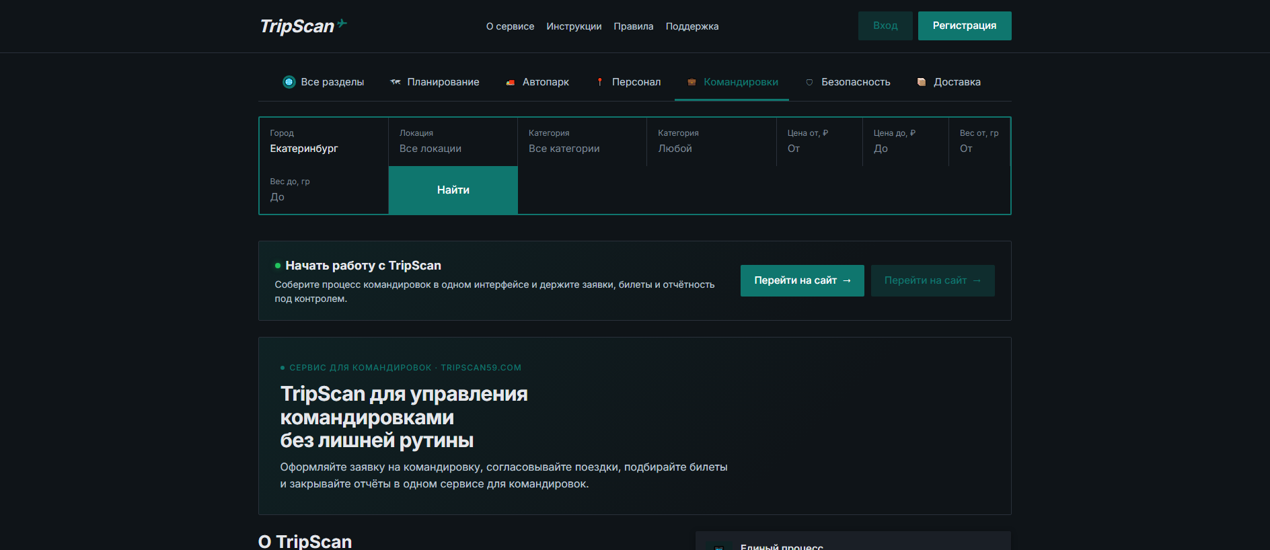1270x550 pixels.
Task: Click the Начать работу с TripScan heading
Action: pyautogui.click(x=363, y=266)
